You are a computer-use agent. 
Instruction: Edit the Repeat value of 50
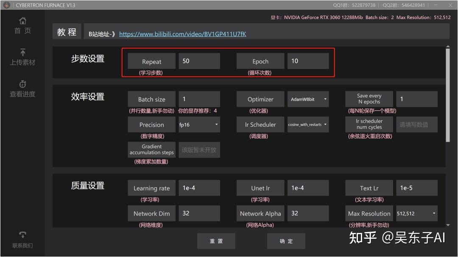(199, 60)
